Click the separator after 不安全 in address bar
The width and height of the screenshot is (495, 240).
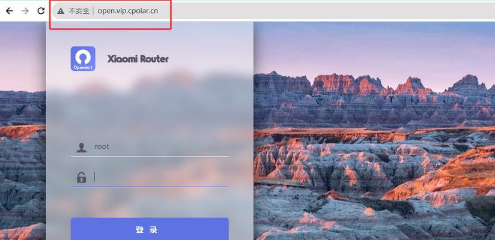(94, 11)
